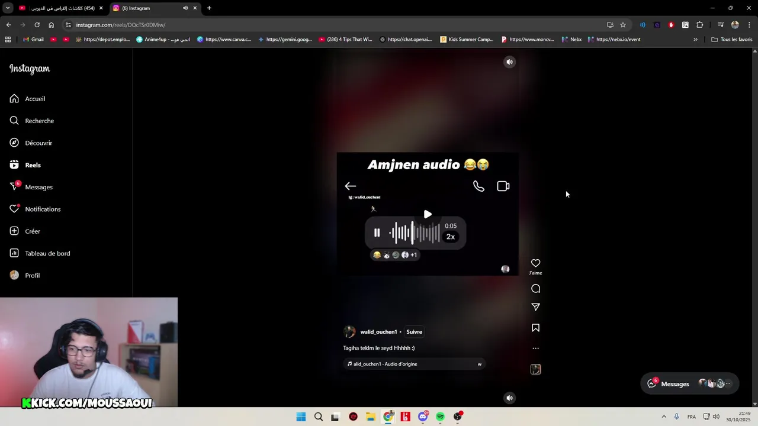Click the Instagram logo
The width and height of the screenshot is (758, 426).
30,69
